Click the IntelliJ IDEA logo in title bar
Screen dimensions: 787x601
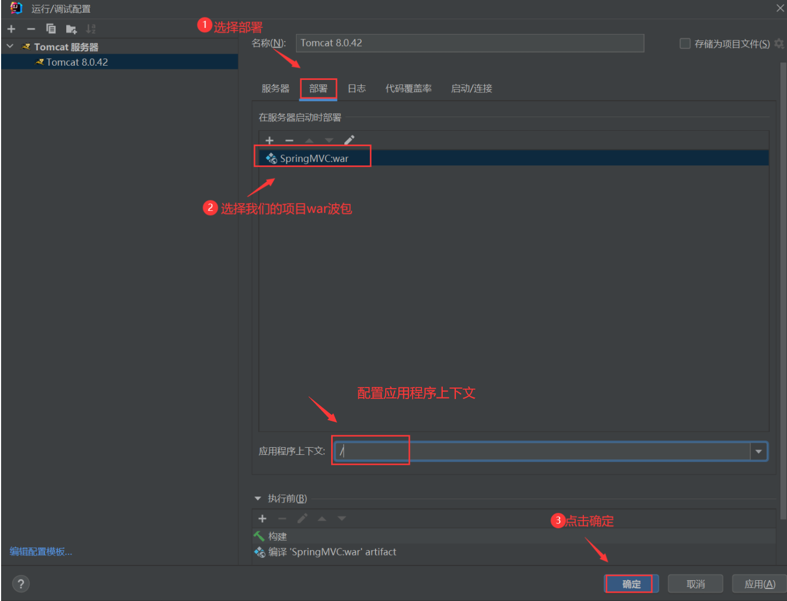[16, 8]
